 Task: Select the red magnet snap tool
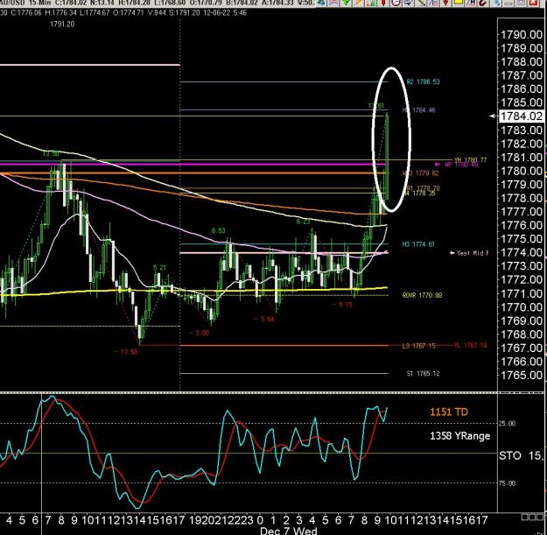[483, 3]
